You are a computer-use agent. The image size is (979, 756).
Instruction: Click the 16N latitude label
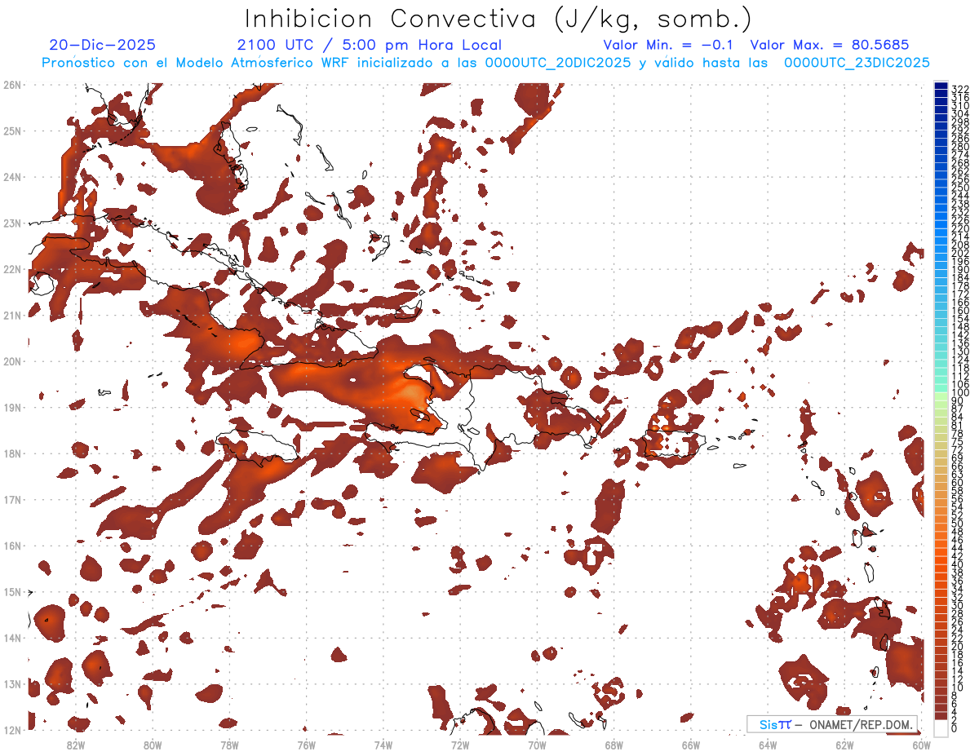pyautogui.click(x=12, y=546)
